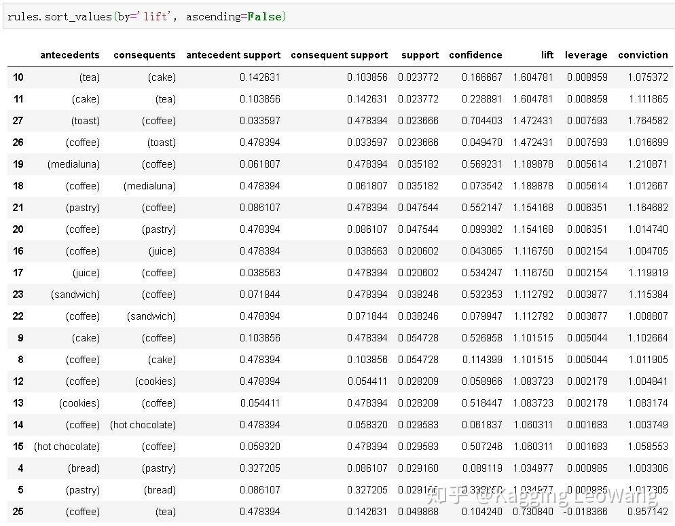Click the conviction value 1.764582

(647, 121)
